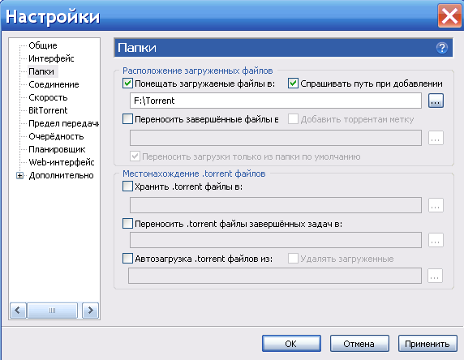Open help for the Папки settings page
Viewport: 464px width, 360px height.
tap(441, 48)
